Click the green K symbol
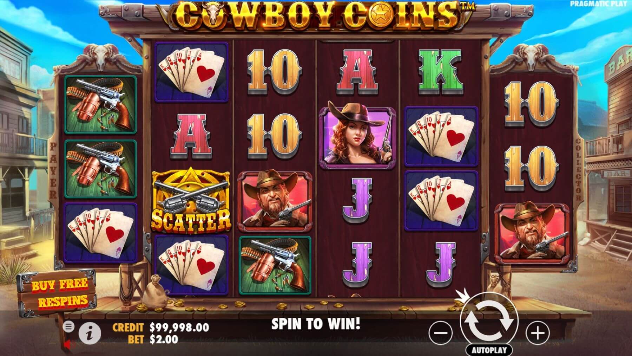 [442, 73]
